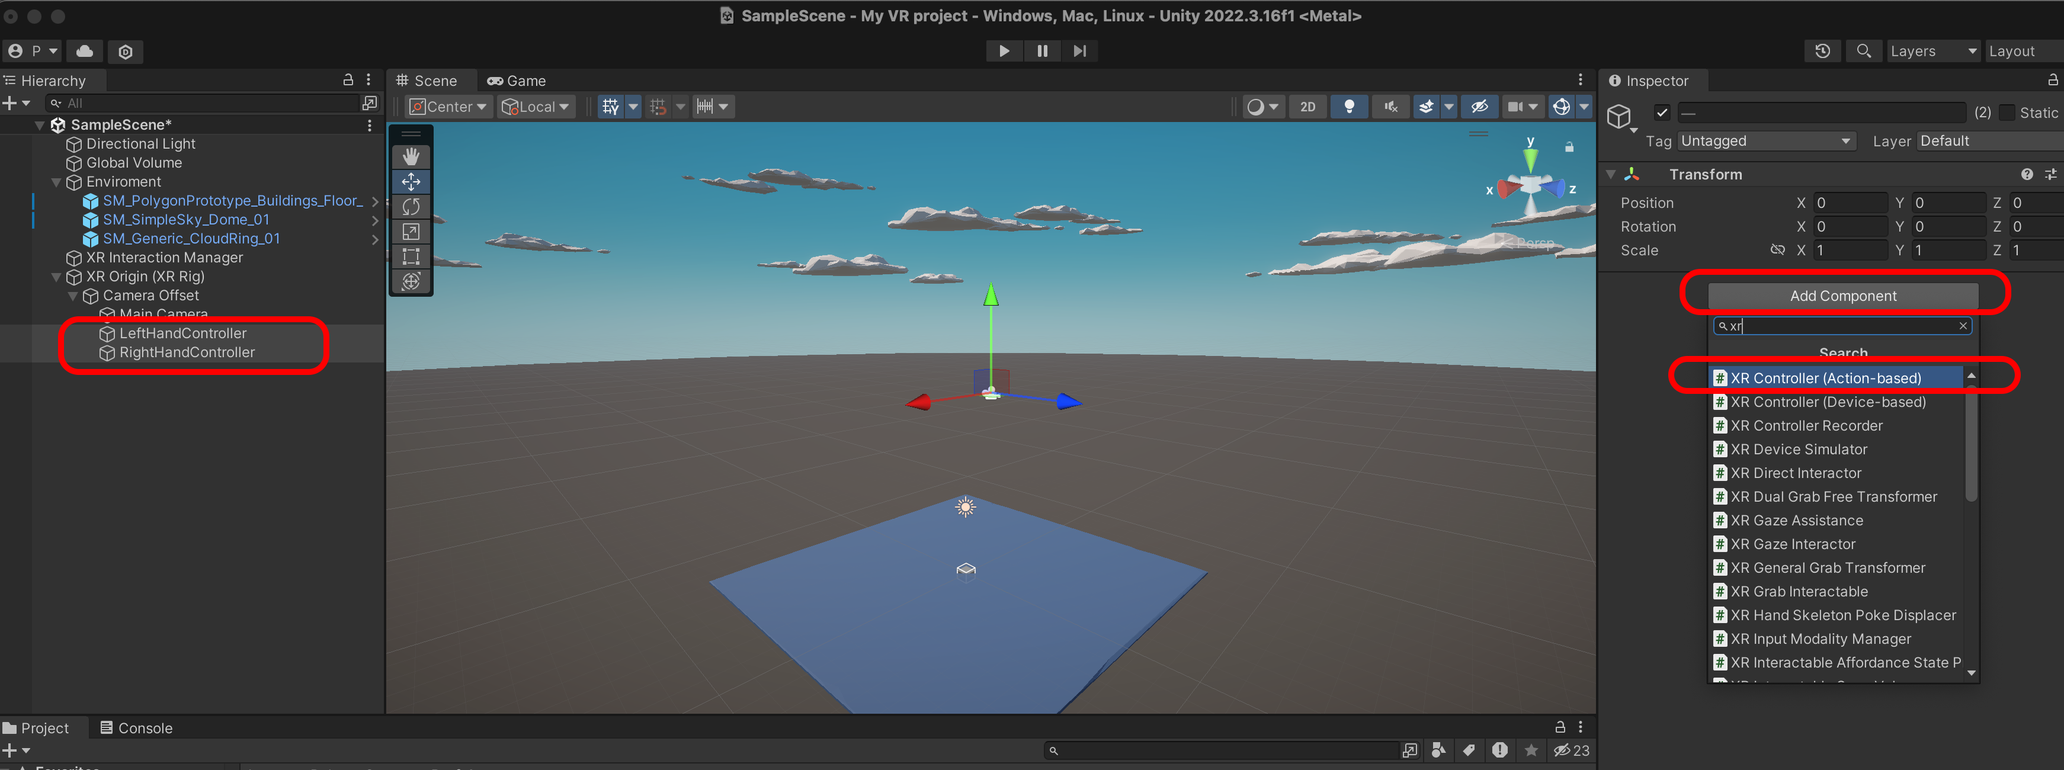Collapse the Enviroment tree item
Screen dimensions: 2064x770
coord(56,182)
